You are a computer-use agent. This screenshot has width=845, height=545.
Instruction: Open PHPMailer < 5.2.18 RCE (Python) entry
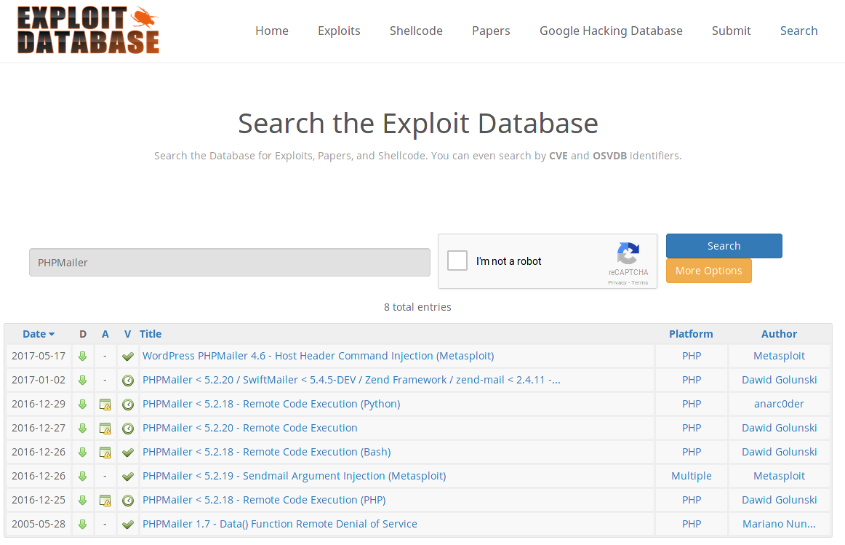tap(271, 404)
